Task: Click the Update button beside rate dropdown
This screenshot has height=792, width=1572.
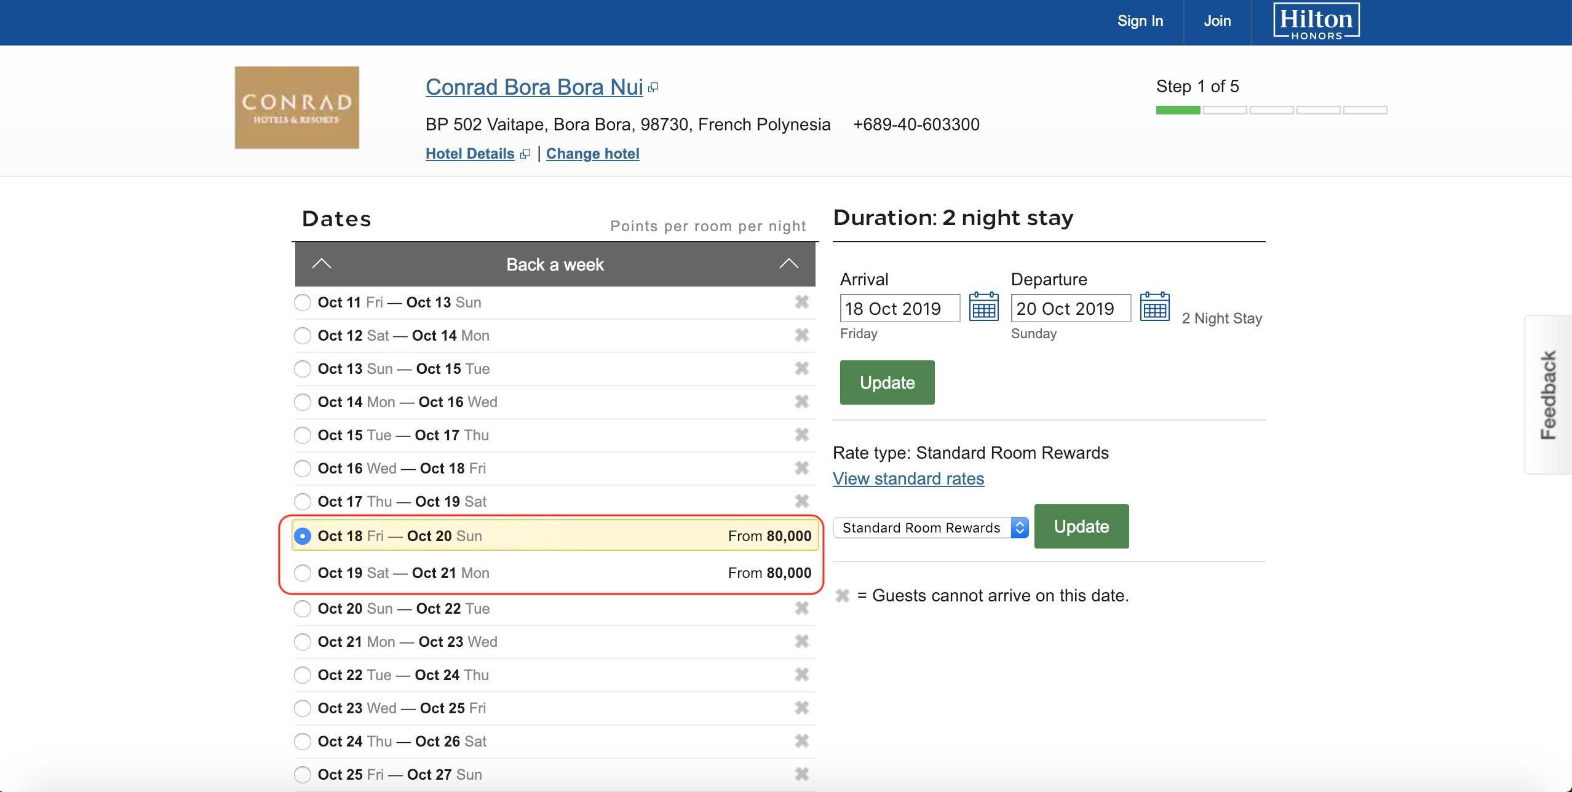Action: coord(1081,526)
